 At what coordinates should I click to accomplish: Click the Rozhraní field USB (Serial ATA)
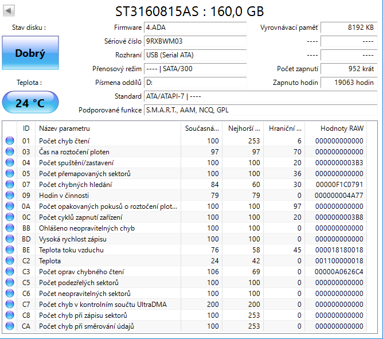pyautogui.click(x=195, y=55)
